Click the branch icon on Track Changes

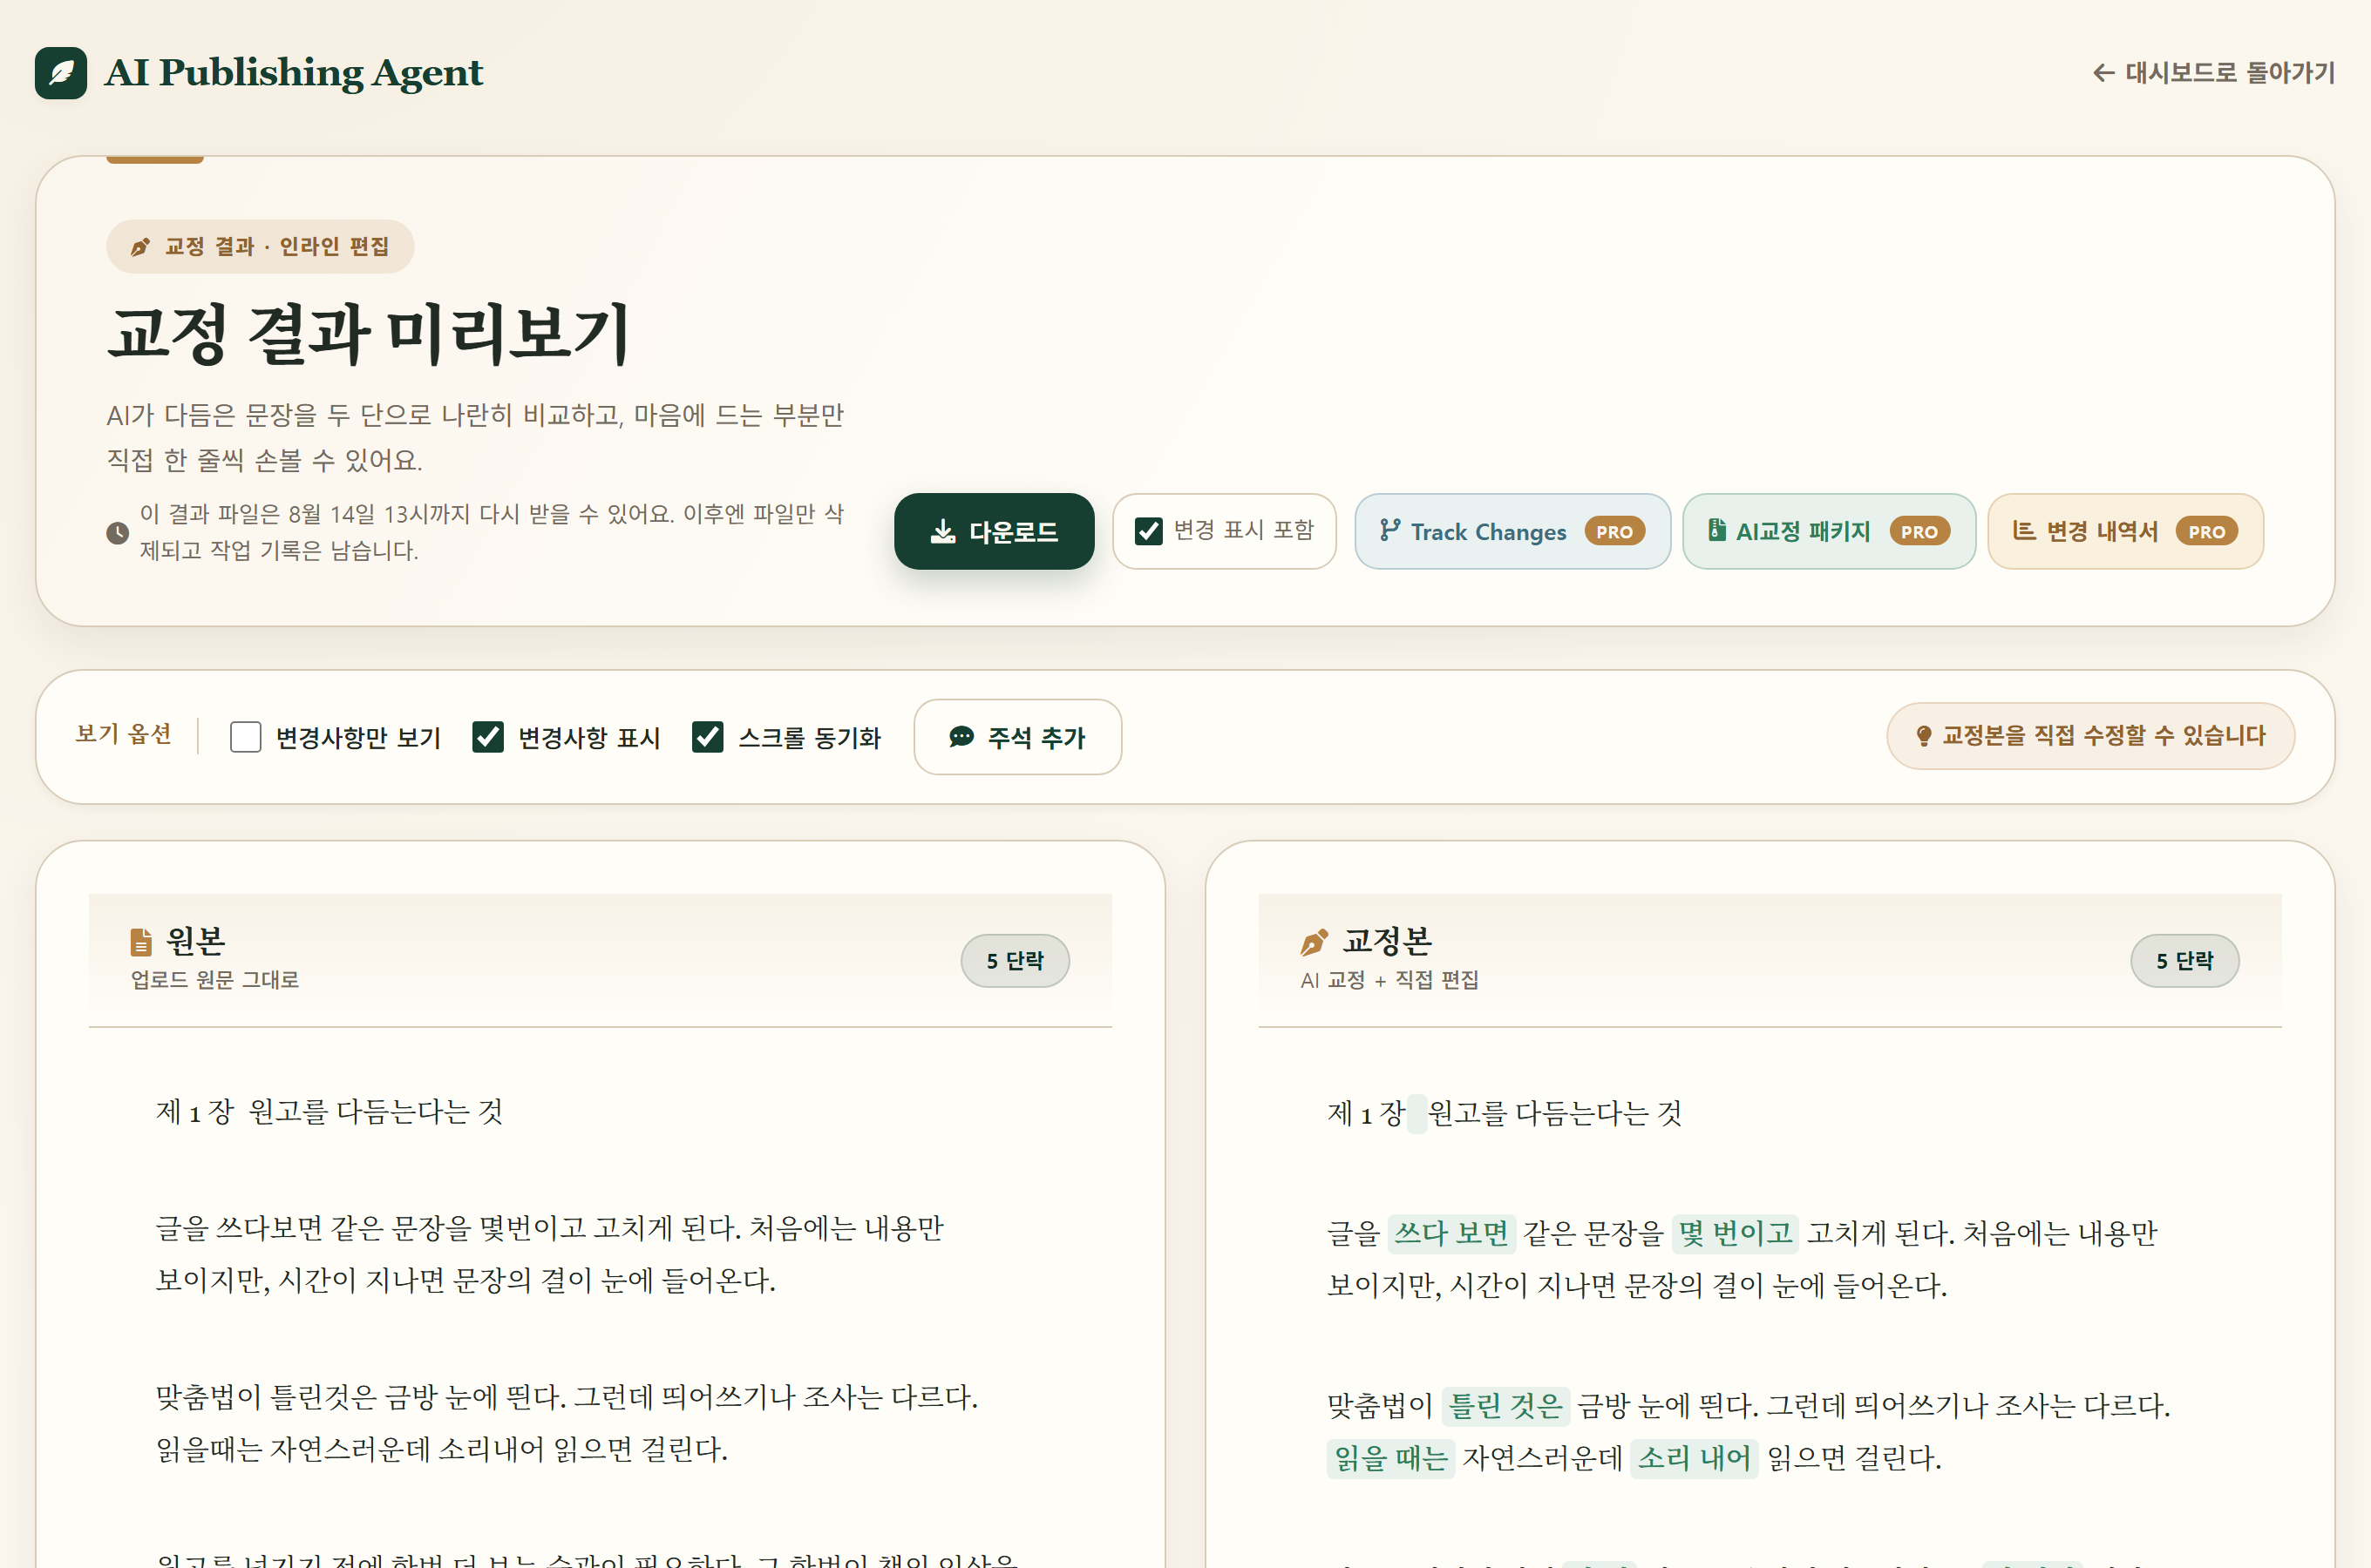(x=1389, y=531)
